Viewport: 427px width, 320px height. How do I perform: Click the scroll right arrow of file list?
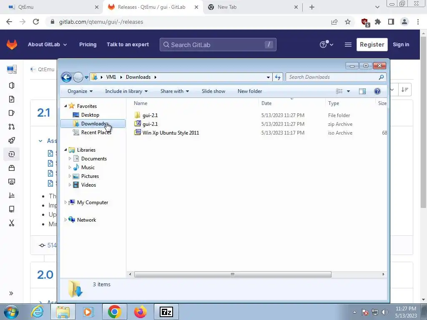(x=384, y=274)
